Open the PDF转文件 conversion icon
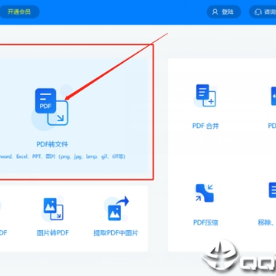The width and height of the screenshot is (276, 276). [x=51, y=107]
